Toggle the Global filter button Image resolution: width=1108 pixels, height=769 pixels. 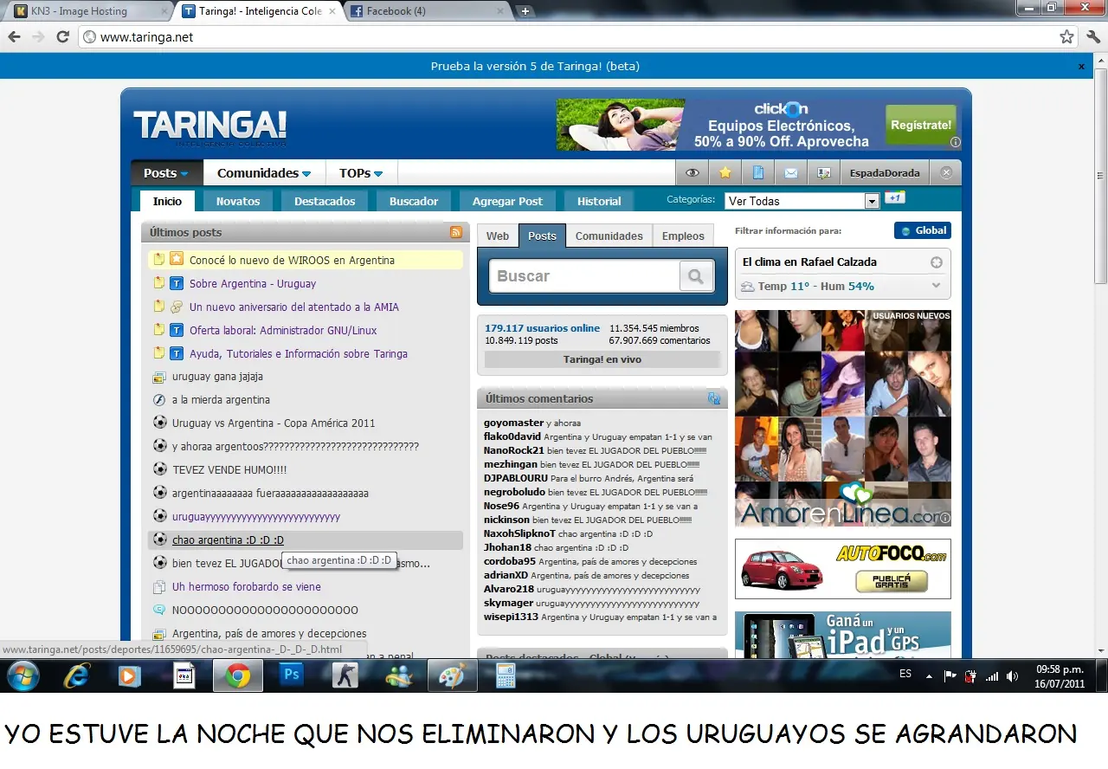click(x=923, y=230)
